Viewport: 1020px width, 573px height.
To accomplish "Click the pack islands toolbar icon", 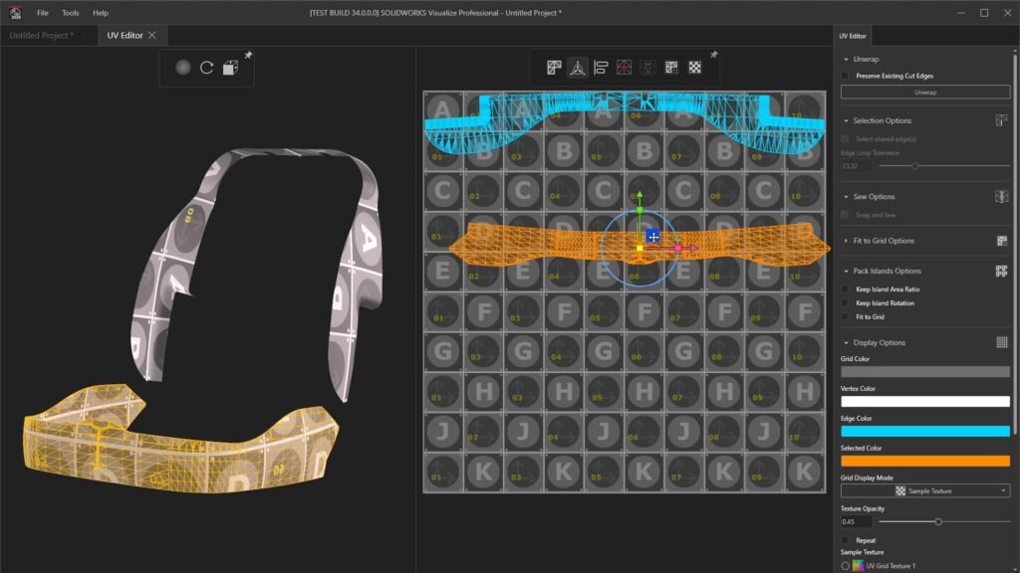I will tap(671, 68).
